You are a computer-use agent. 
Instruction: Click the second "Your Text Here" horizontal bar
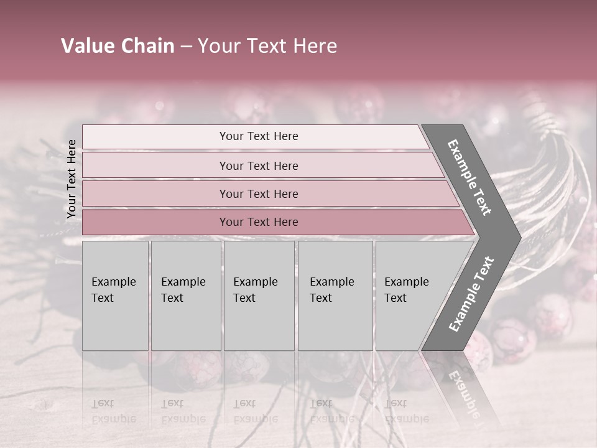pyautogui.click(x=258, y=166)
